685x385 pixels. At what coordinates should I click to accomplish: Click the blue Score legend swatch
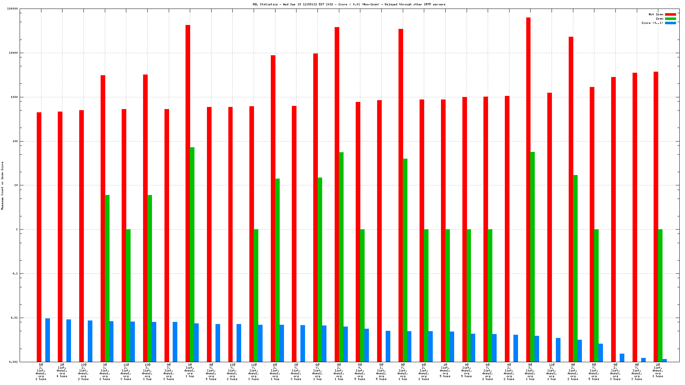(670, 23)
